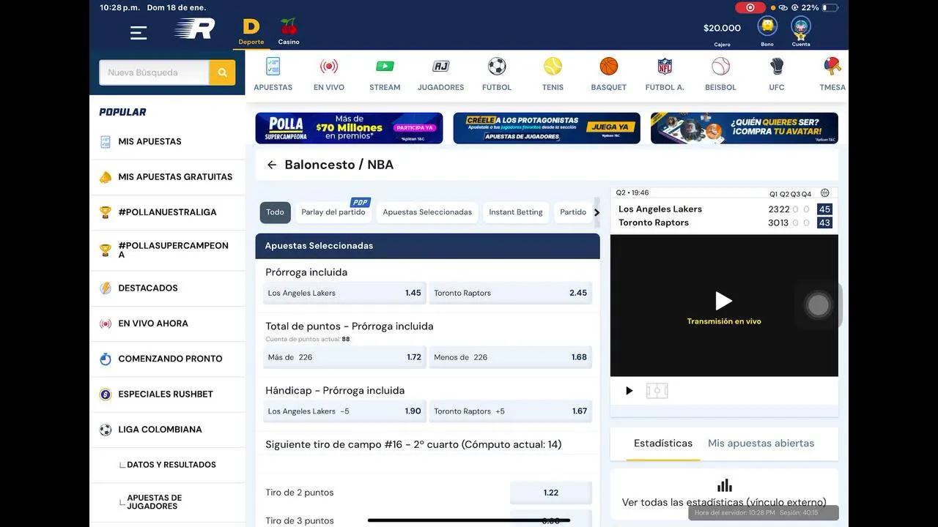The width and height of the screenshot is (938, 527).
Task: Open the Rushbet logo home
Action: 194,29
